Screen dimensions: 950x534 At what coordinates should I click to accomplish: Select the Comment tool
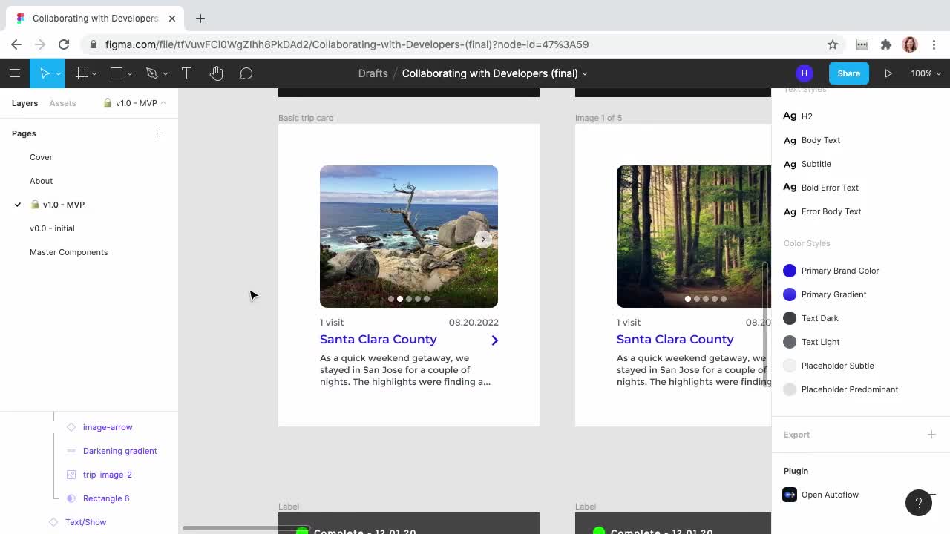pyautogui.click(x=246, y=73)
